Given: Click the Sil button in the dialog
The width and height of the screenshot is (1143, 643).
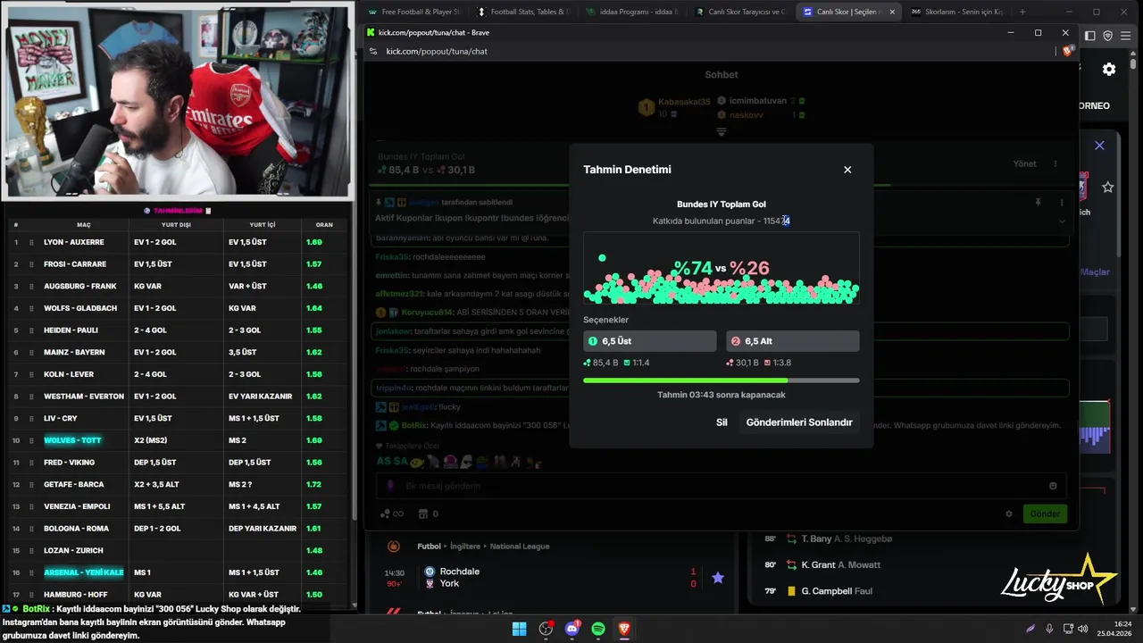Looking at the screenshot, I should tap(722, 422).
